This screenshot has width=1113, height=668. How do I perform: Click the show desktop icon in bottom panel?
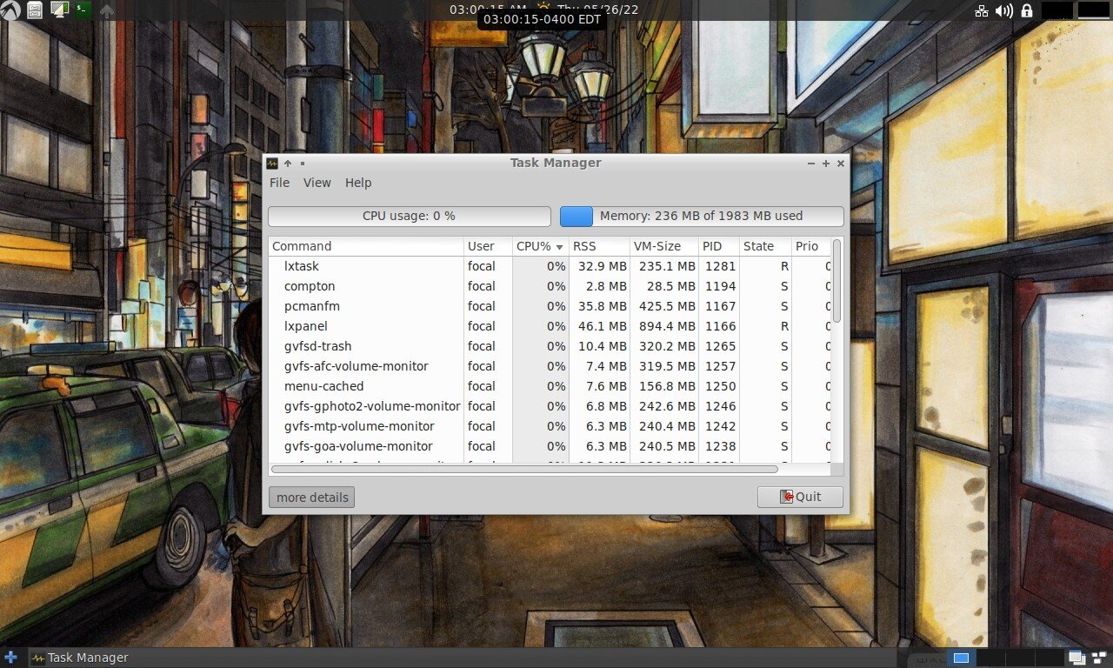point(1077,658)
